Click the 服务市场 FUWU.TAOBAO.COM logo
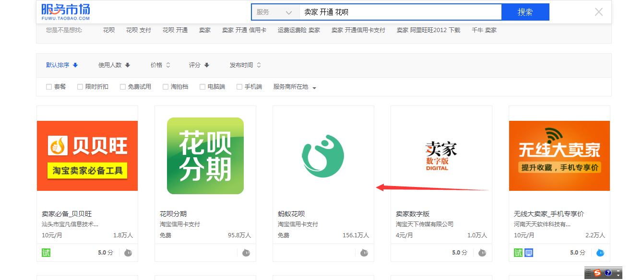 coord(66,12)
